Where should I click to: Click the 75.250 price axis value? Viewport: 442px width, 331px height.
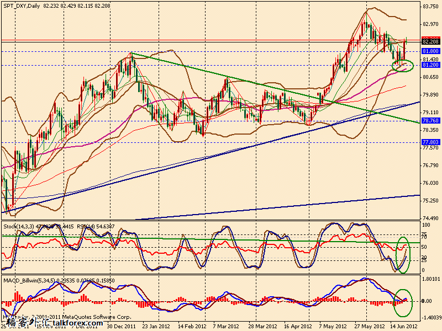[431, 200]
